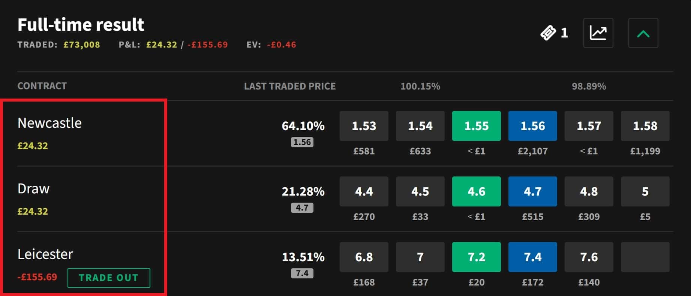
Task: Back Leicester at green 7.2
Action: tap(476, 257)
